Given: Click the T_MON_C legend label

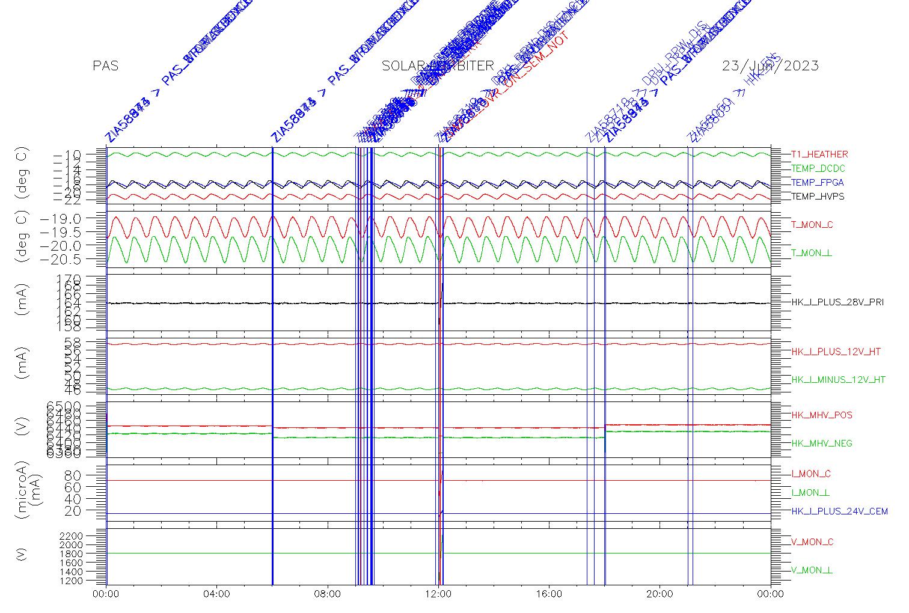Looking at the screenshot, I should coord(812,225).
